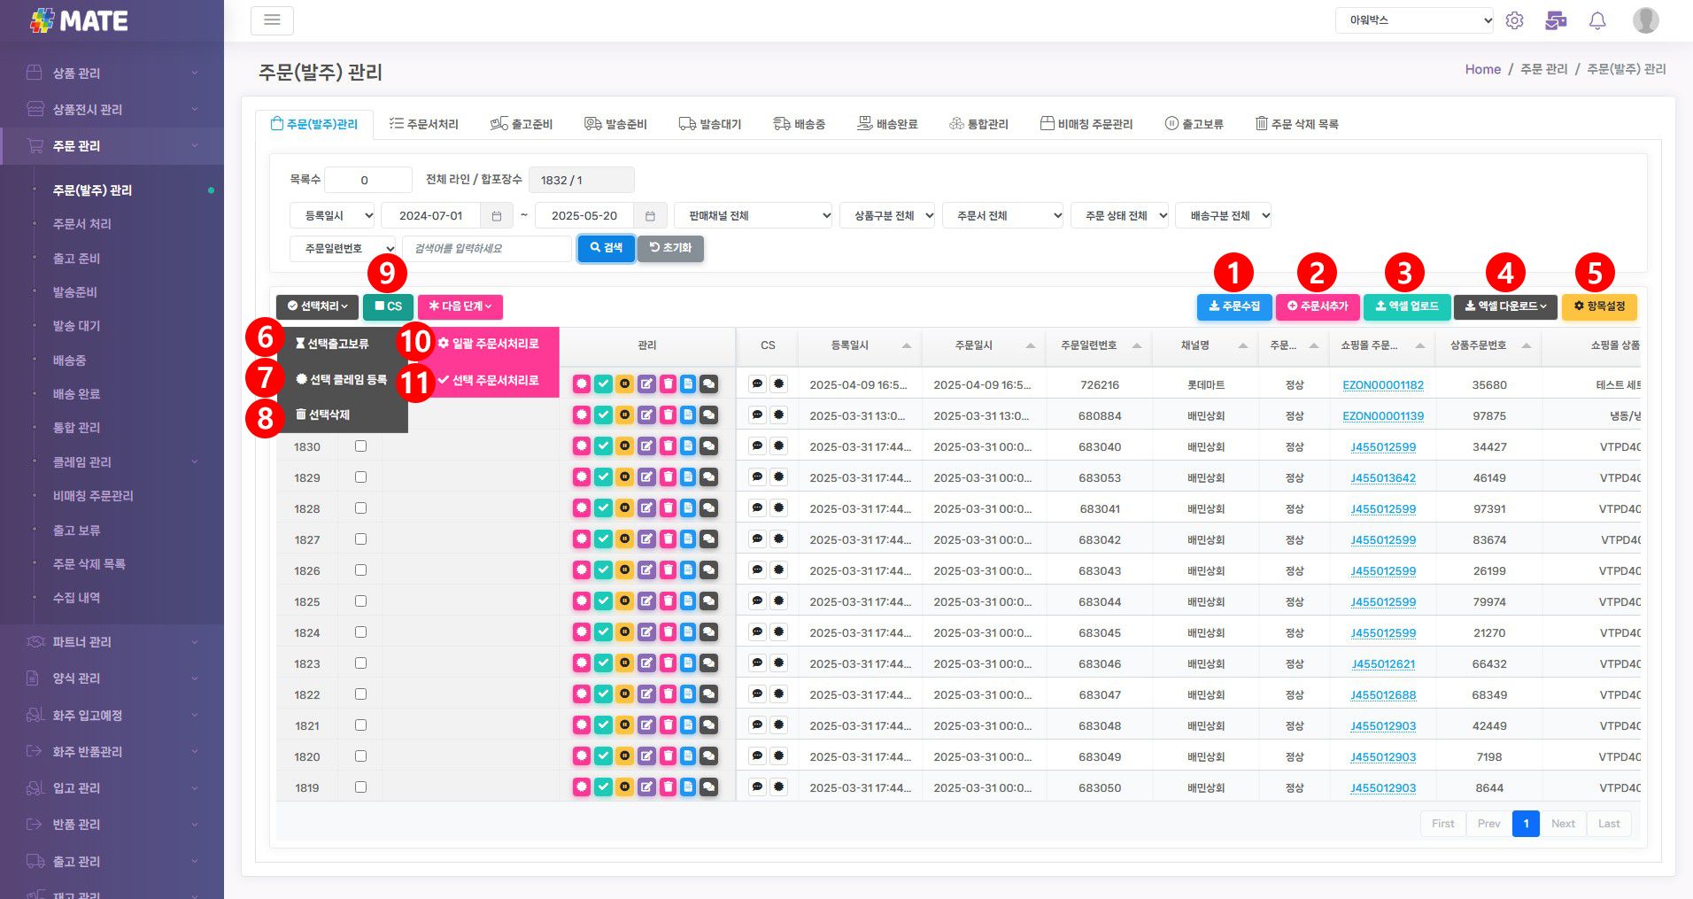
Task: Click purple edit icon for order 683053
Action: 646,477
